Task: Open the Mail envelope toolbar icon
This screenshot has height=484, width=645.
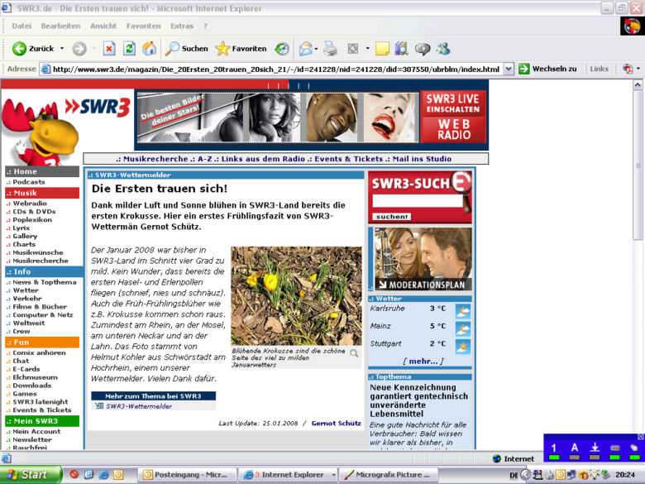Action: tap(306, 49)
